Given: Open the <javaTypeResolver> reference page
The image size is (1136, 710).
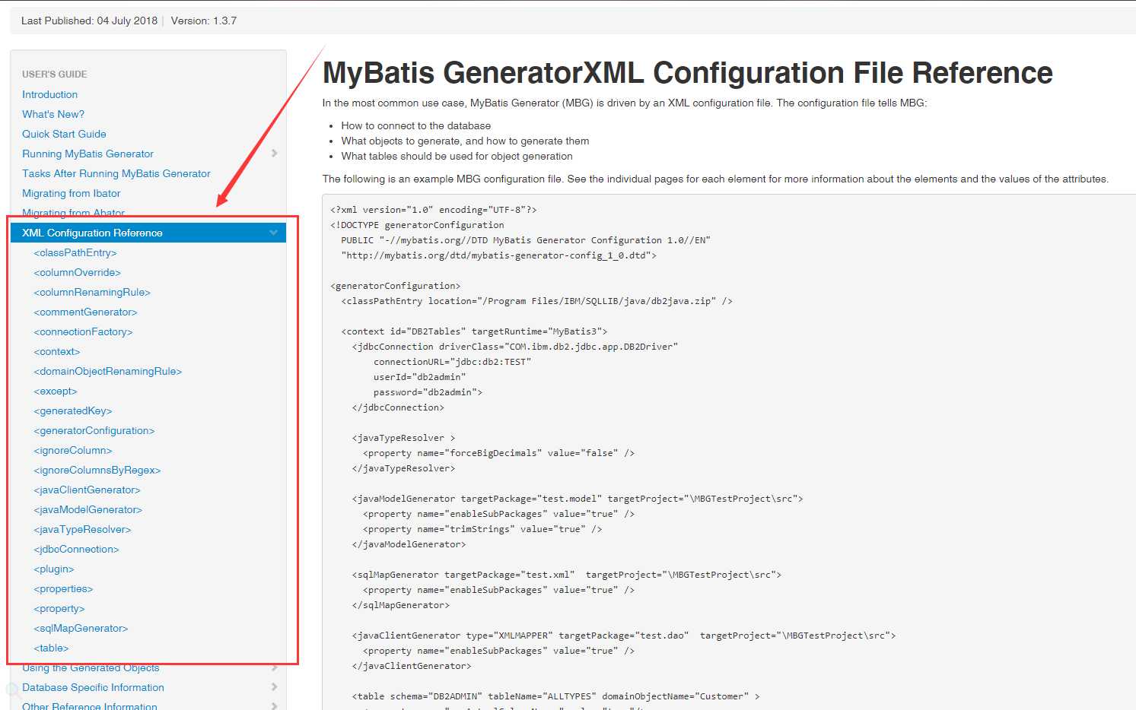Looking at the screenshot, I should point(82,529).
